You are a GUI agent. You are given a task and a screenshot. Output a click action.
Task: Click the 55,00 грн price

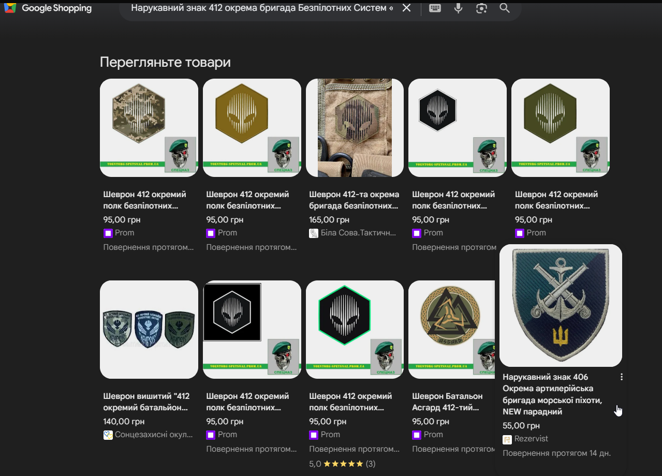pos(521,426)
